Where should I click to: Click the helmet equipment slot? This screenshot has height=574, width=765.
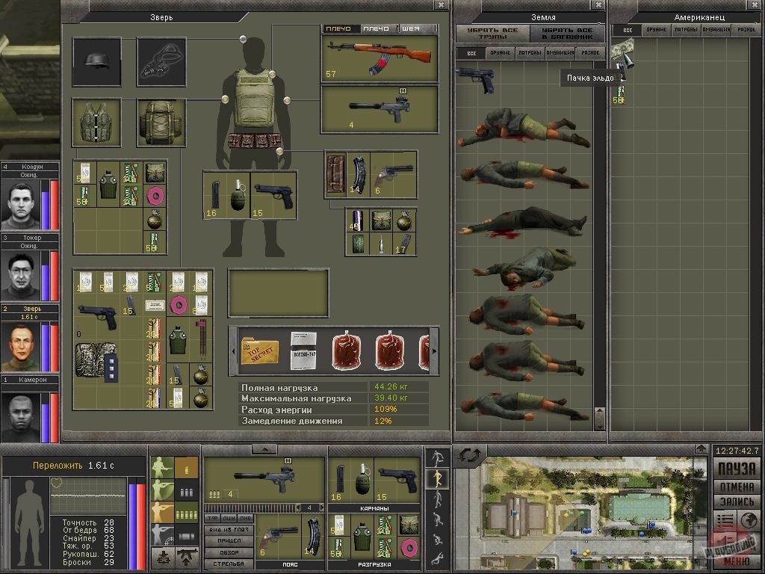tap(96, 62)
